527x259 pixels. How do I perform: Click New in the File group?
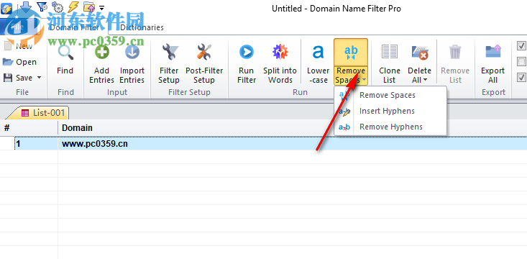coord(18,46)
